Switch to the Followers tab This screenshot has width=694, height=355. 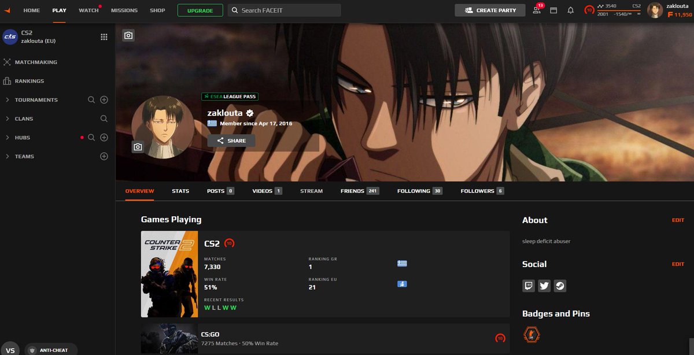pos(482,191)
